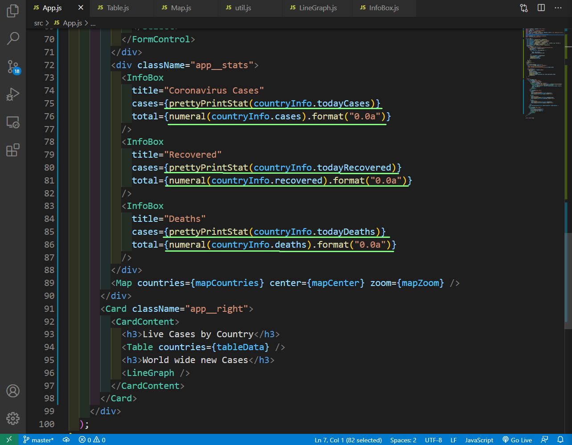The image size is (572, 445).
Task: Start Go Live server
Action: 517,440
